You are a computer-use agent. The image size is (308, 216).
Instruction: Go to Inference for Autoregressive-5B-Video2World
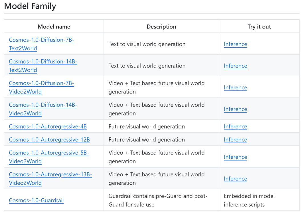235,157
